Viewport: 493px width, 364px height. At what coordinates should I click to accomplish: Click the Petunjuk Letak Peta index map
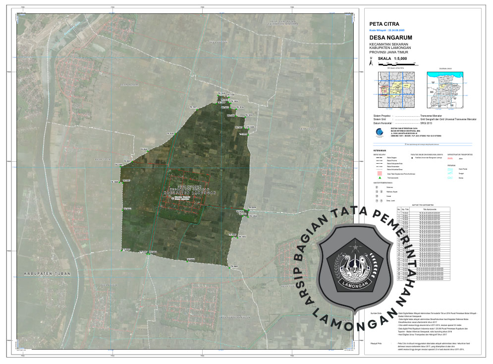point(395,89)
